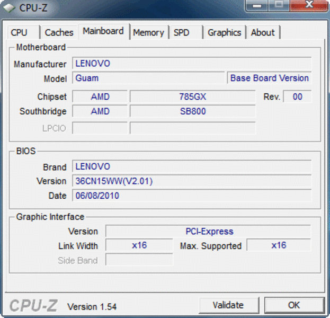330x318 pixels.
Task: Click the BIOS Version label
Action: [51, 181]
